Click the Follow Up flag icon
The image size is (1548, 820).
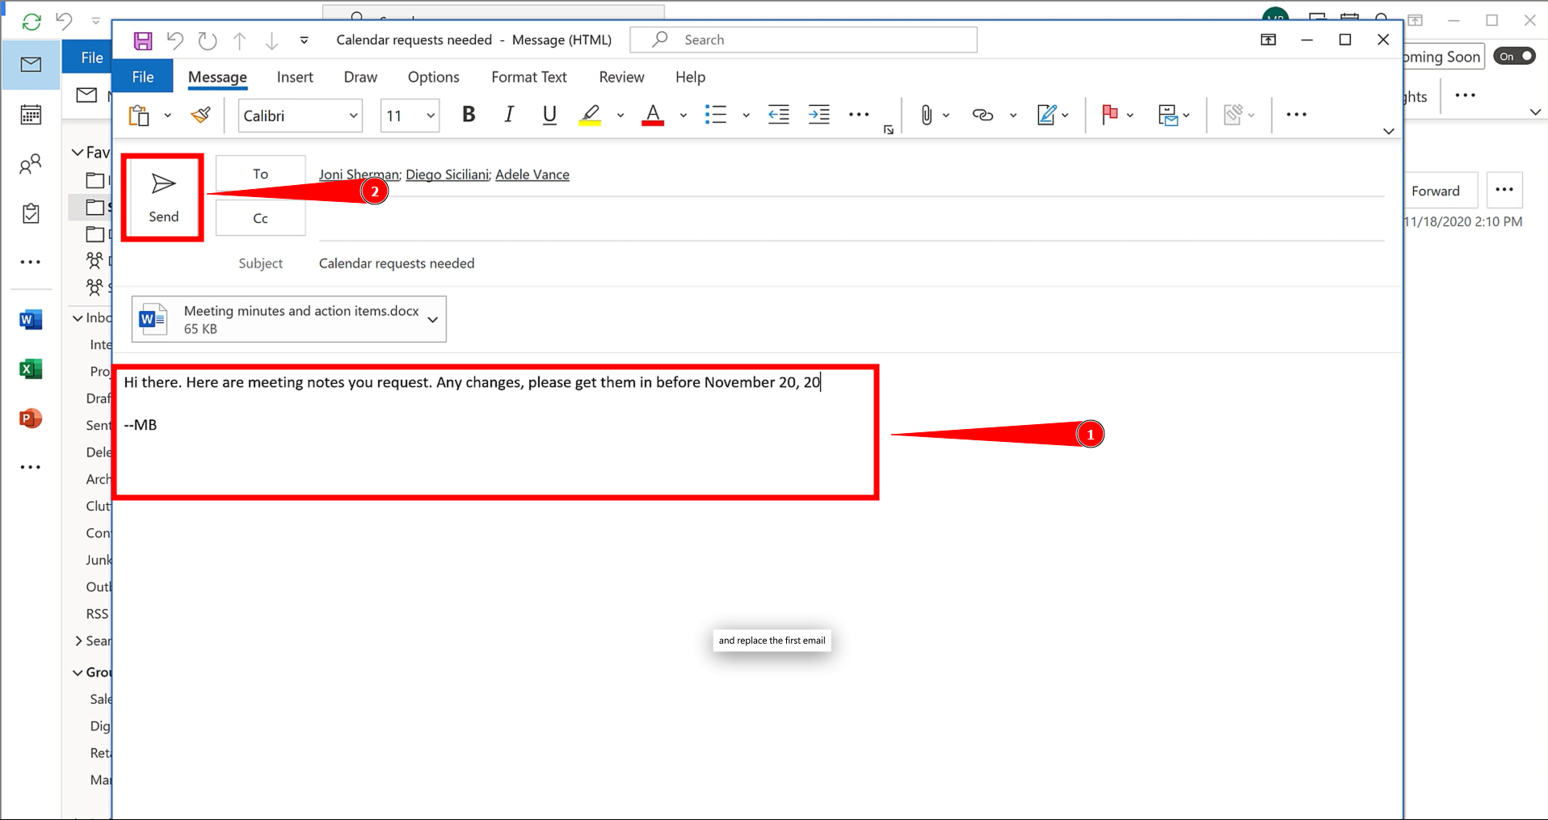pos(1109,115)
